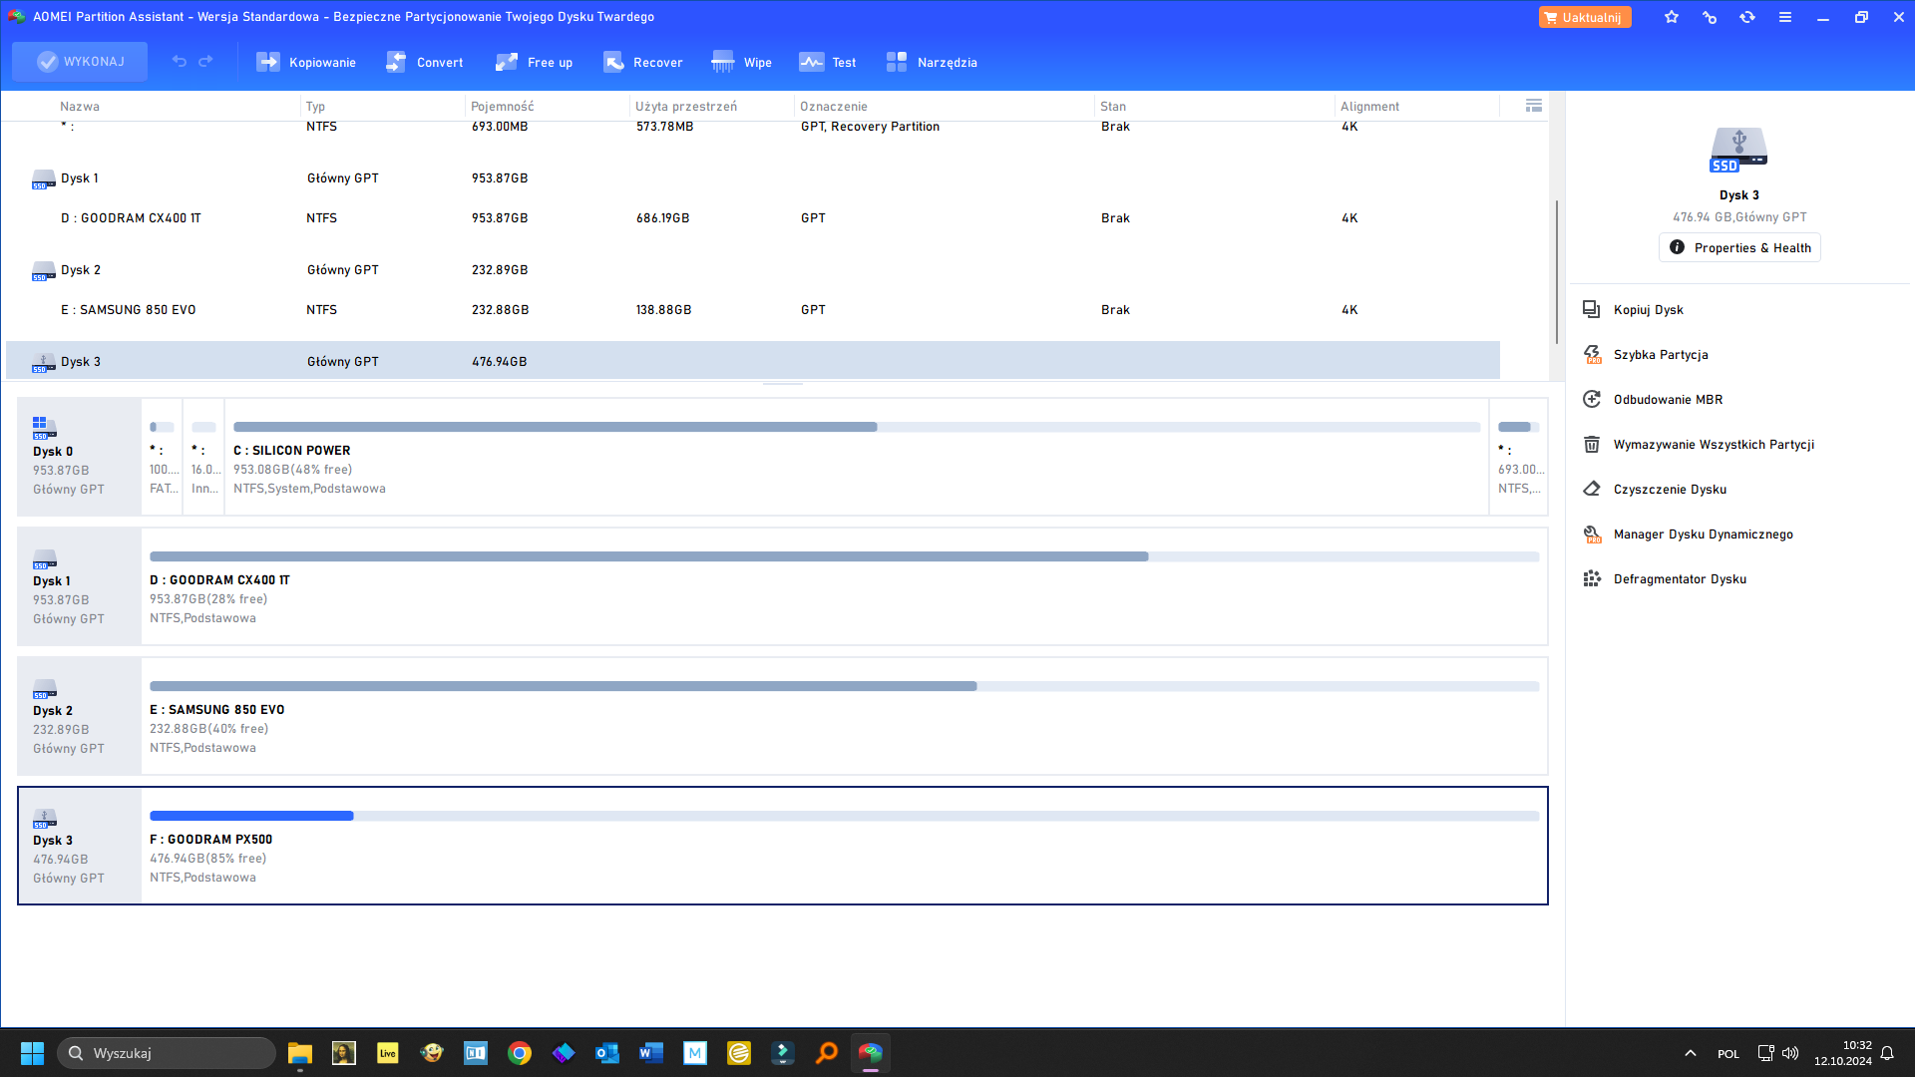The image size is (1915, 1077).
Task: Select the Dysk 0 block in the disk map
Action: click(x=79, y=457)
